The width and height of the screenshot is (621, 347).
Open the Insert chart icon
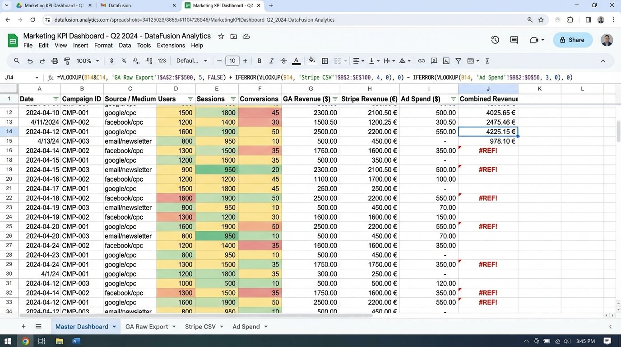tap(446, 61)
